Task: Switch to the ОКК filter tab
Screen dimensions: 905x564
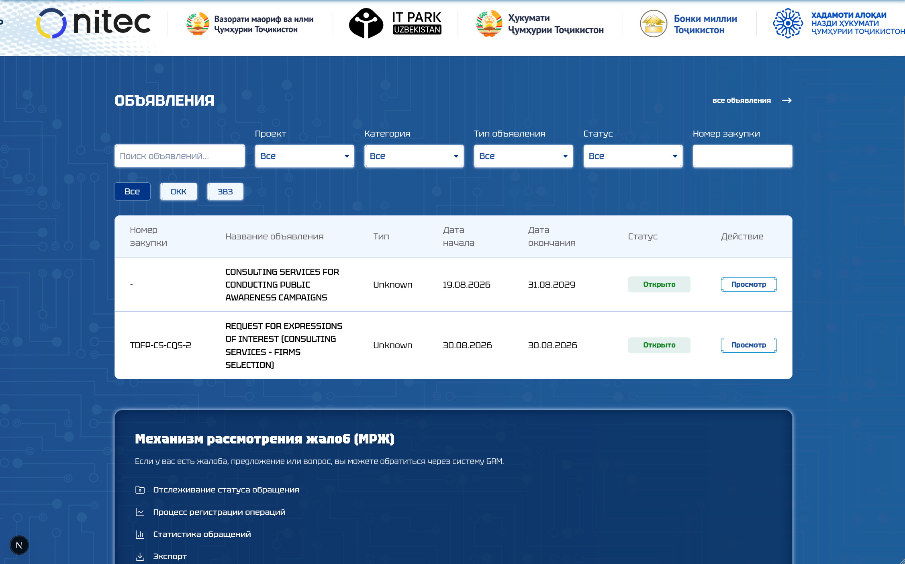Action: coord(178,192)
